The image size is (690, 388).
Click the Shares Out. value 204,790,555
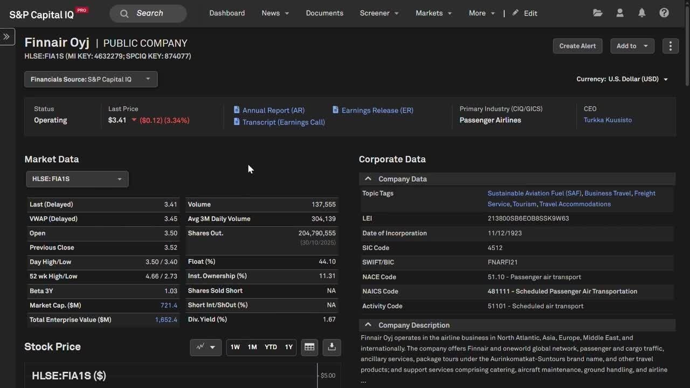(317, 233)
